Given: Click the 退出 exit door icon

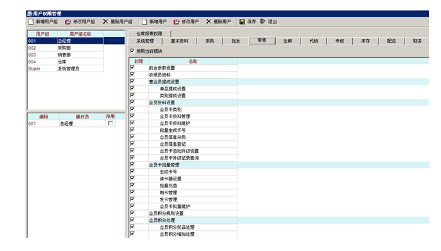Looking at the screenshot, I should click(x=263, y=21).
